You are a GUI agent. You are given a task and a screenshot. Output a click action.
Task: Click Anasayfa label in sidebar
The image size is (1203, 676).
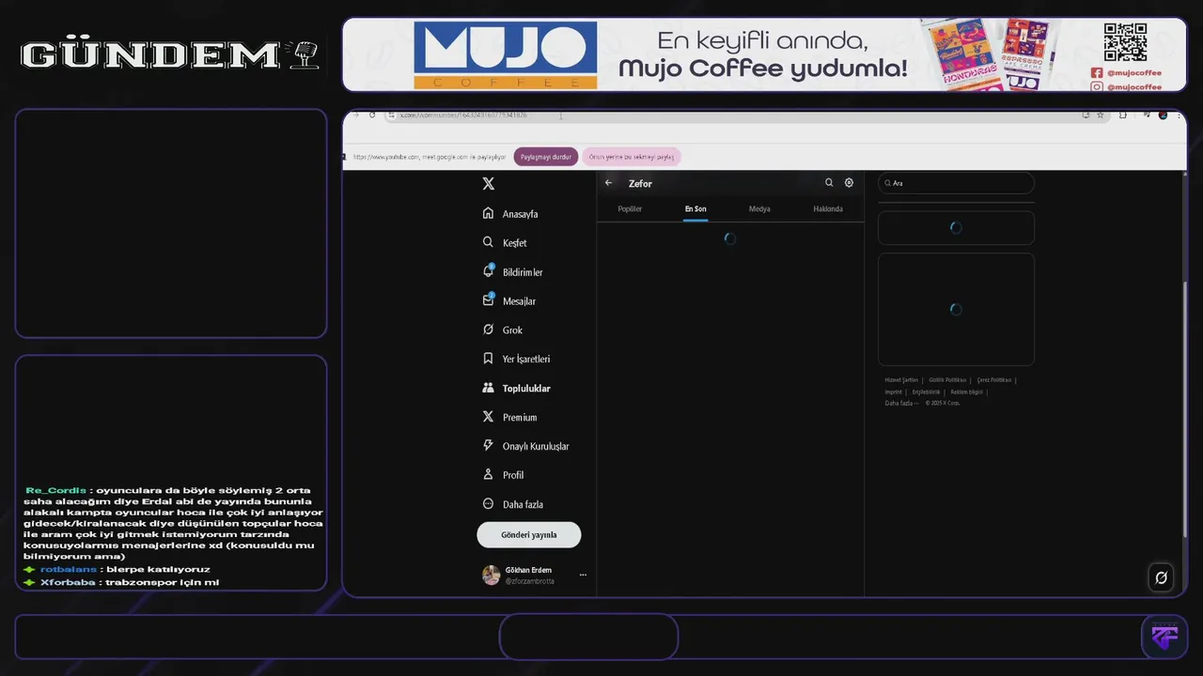click(520, 214)
